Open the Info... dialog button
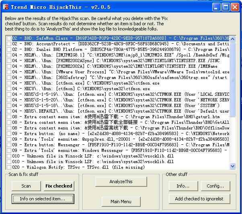 pyautogui.click(x=183, y=186)
